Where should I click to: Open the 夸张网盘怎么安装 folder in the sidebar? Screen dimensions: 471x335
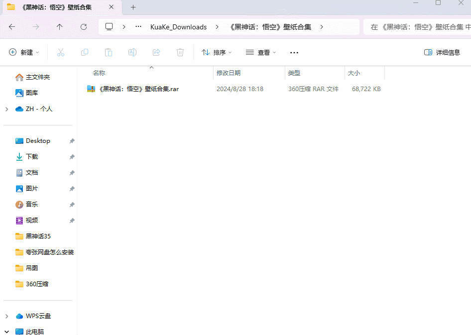click(44, 252)
